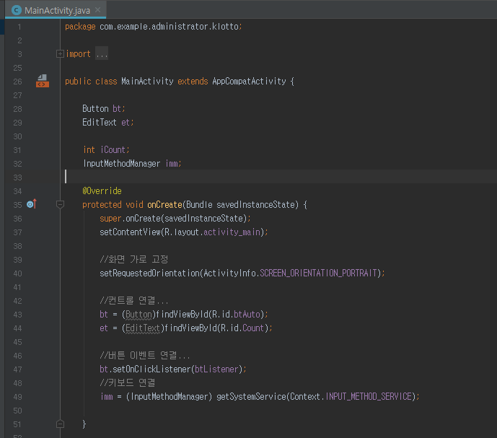Viewport: 497px width, 438px height.
Task: Click setOnClickListener method call
Action: click(x=151, y=369)
